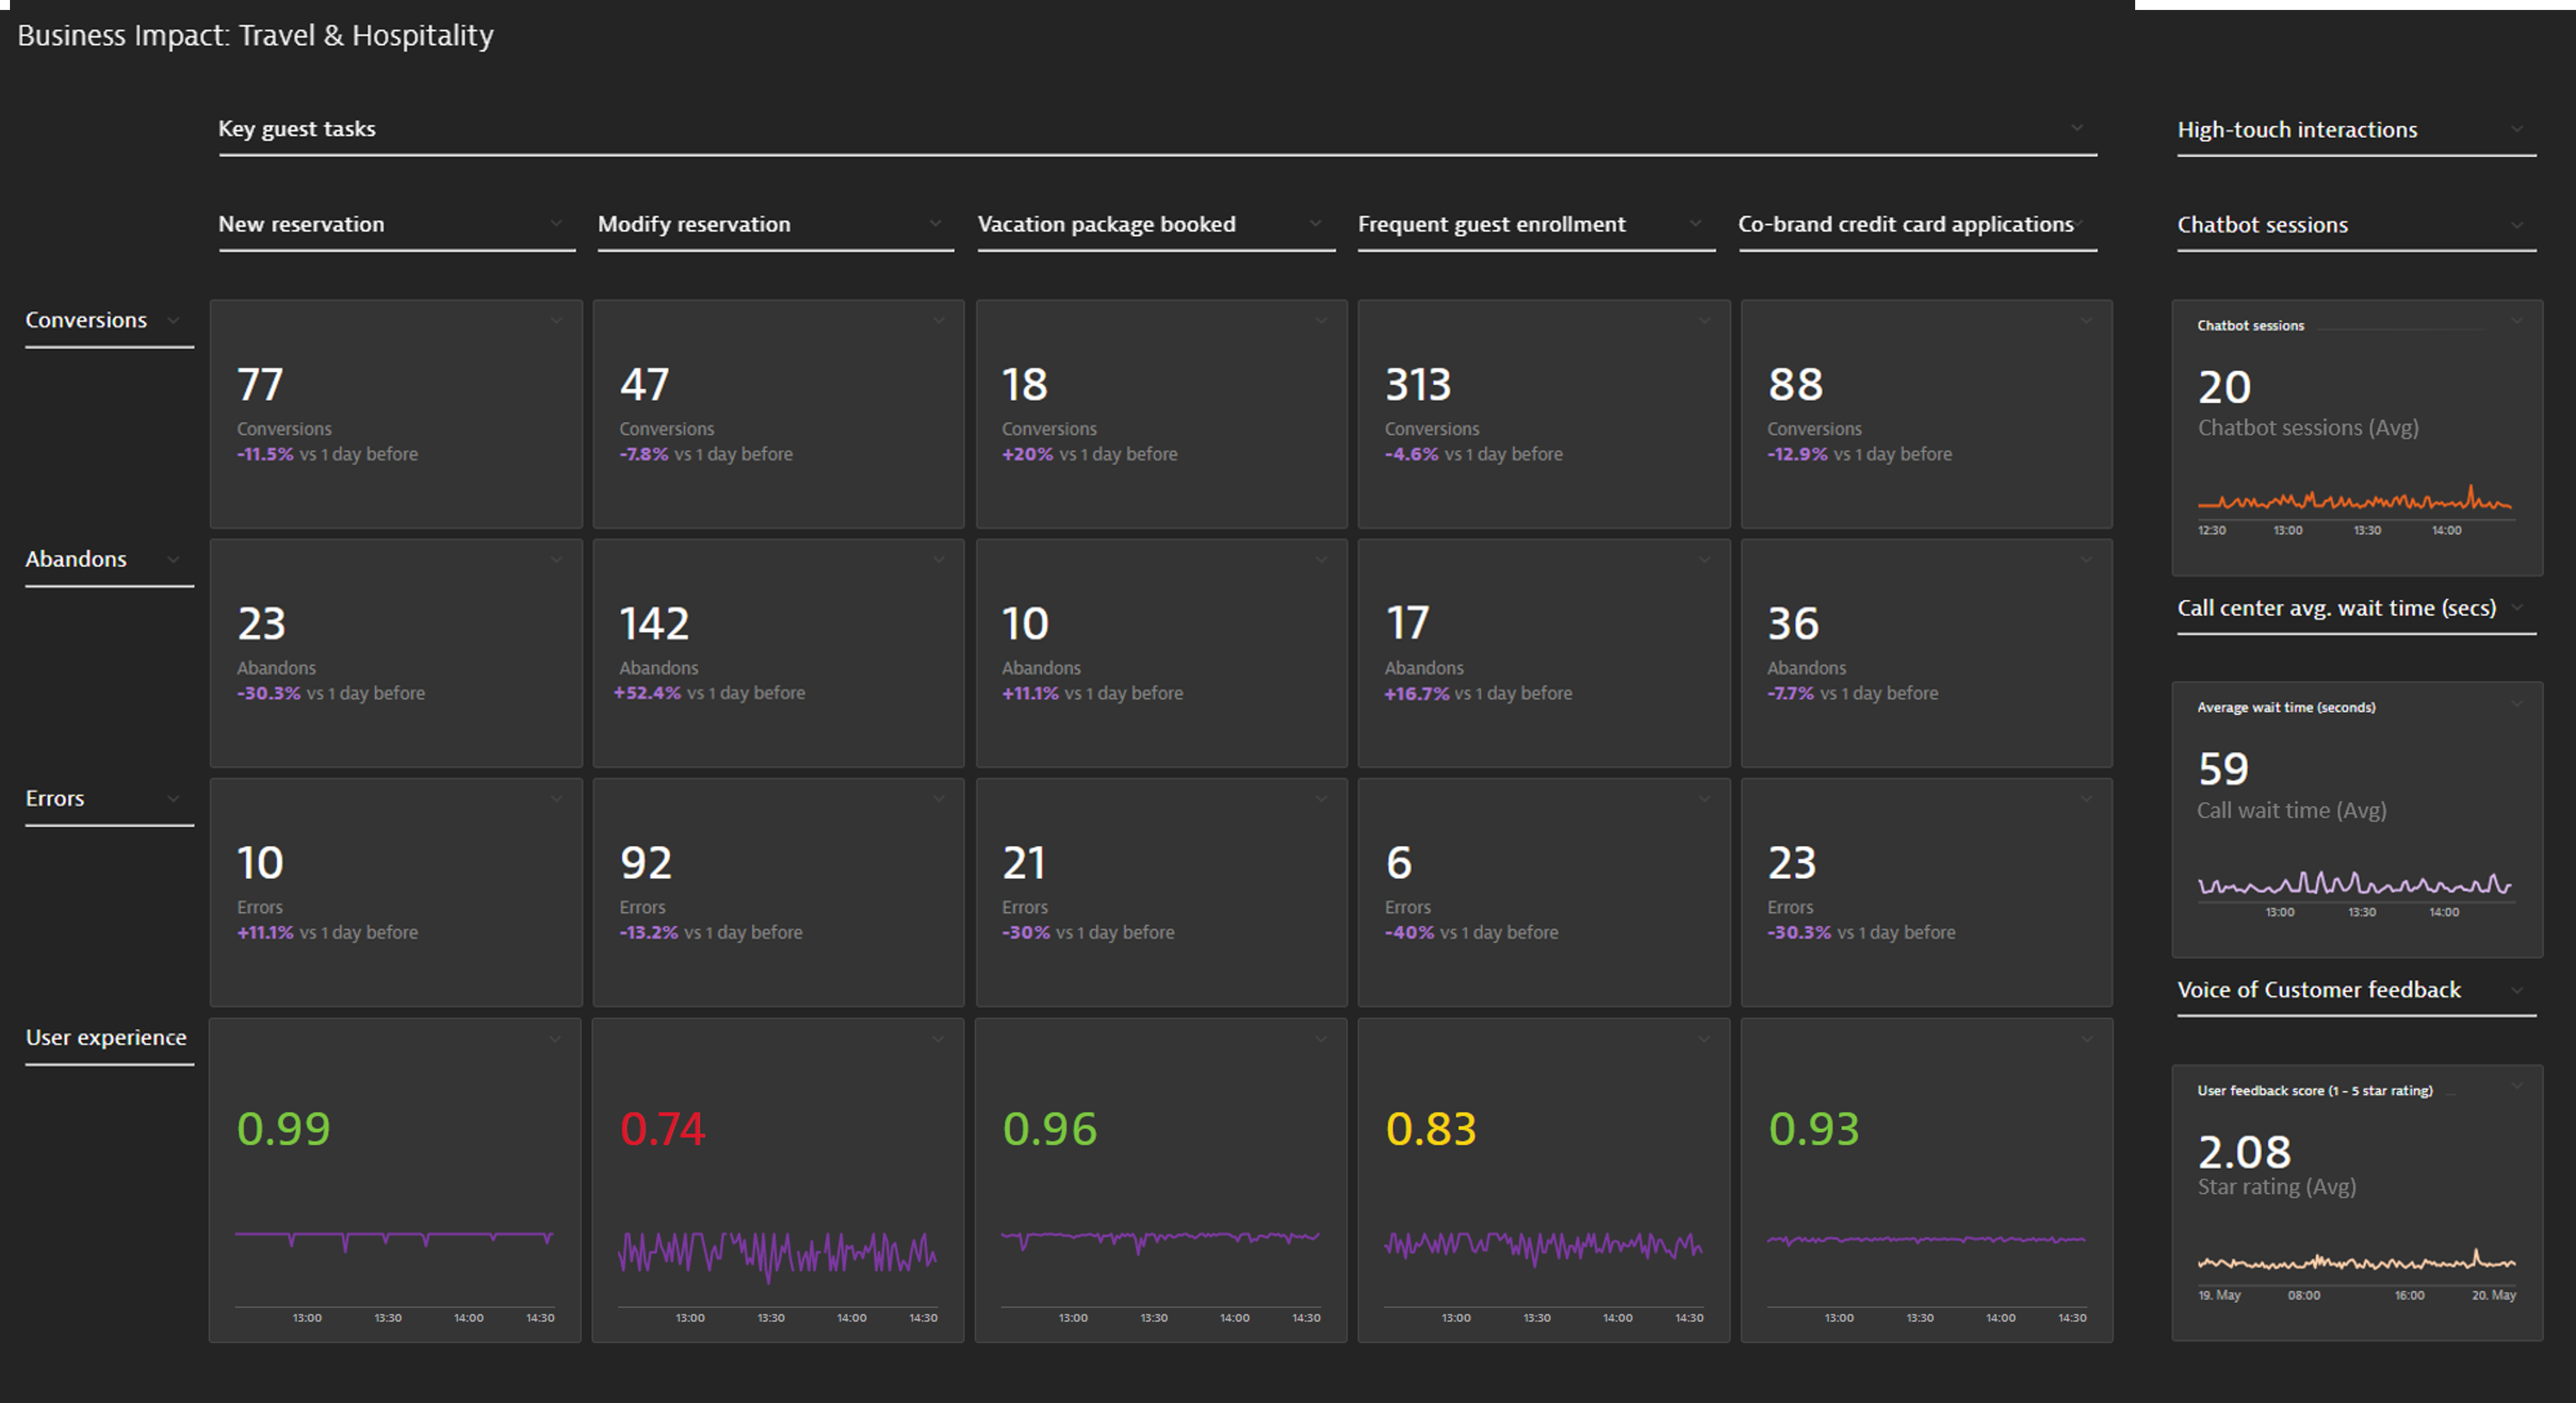The image size is (2576, 1403).
Task: Click the sparkline under the 0.93 score
Action: [x=1926, y=1240]
